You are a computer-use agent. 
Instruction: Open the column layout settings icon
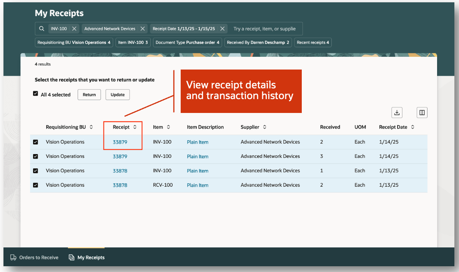[x=422, y=113]
